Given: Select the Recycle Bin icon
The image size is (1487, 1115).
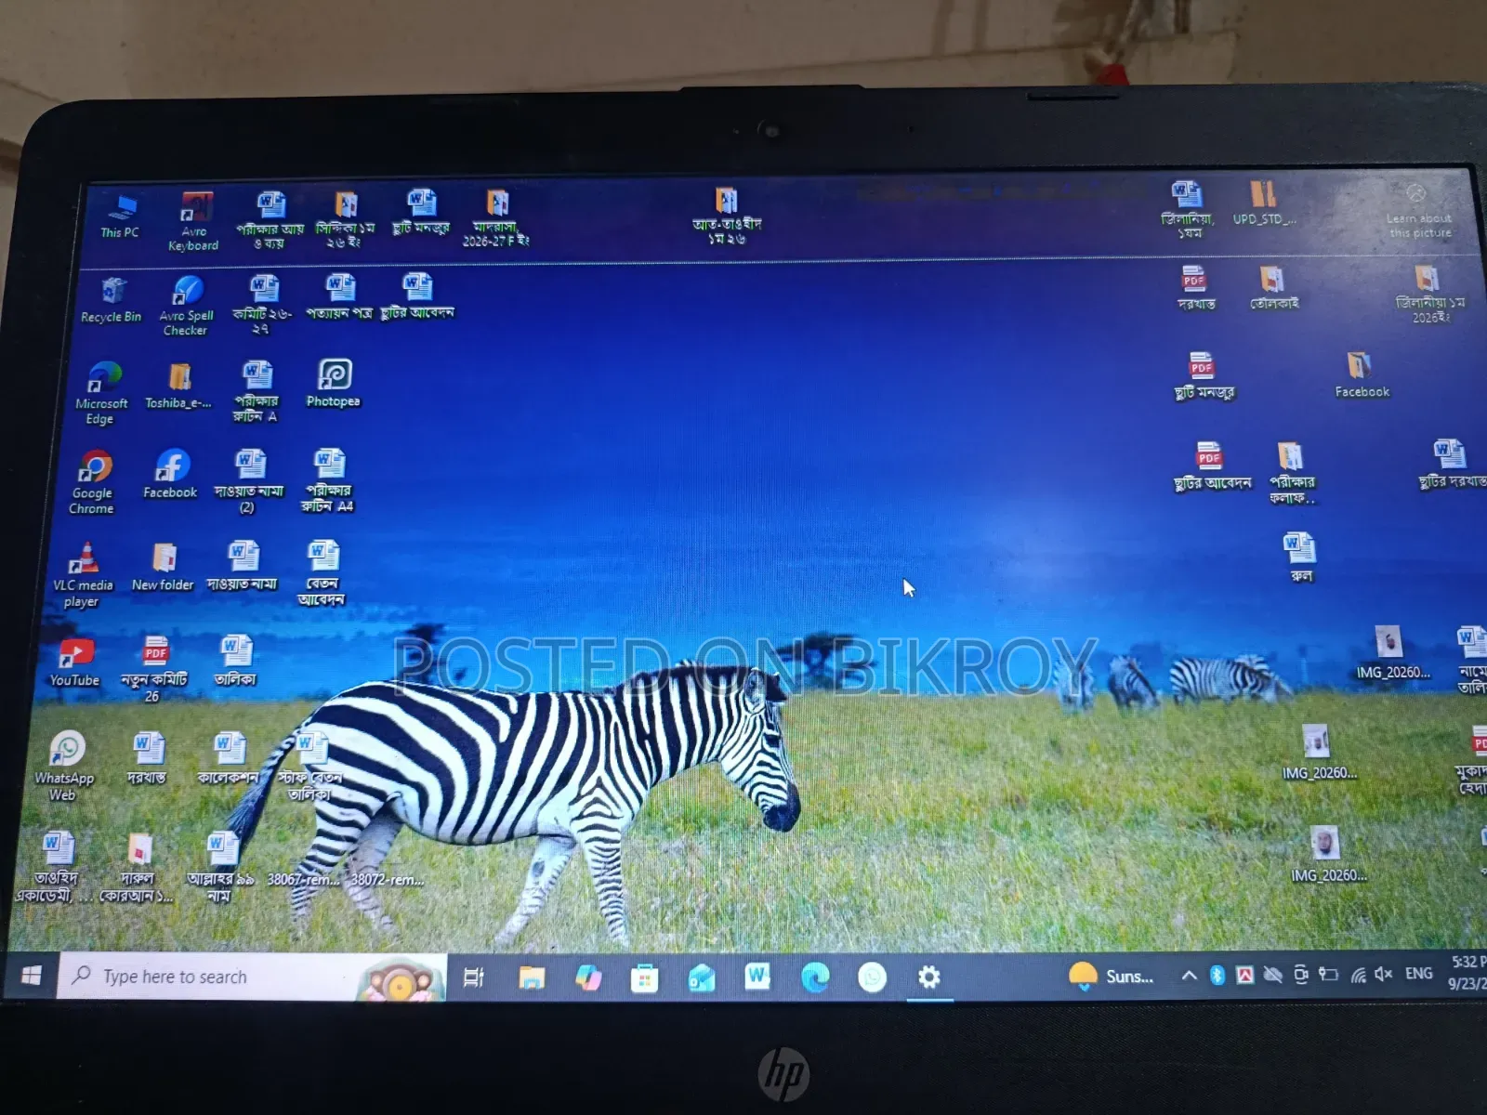Looking at the screenshot, I should pyautogui.click(x=112, y=300).
